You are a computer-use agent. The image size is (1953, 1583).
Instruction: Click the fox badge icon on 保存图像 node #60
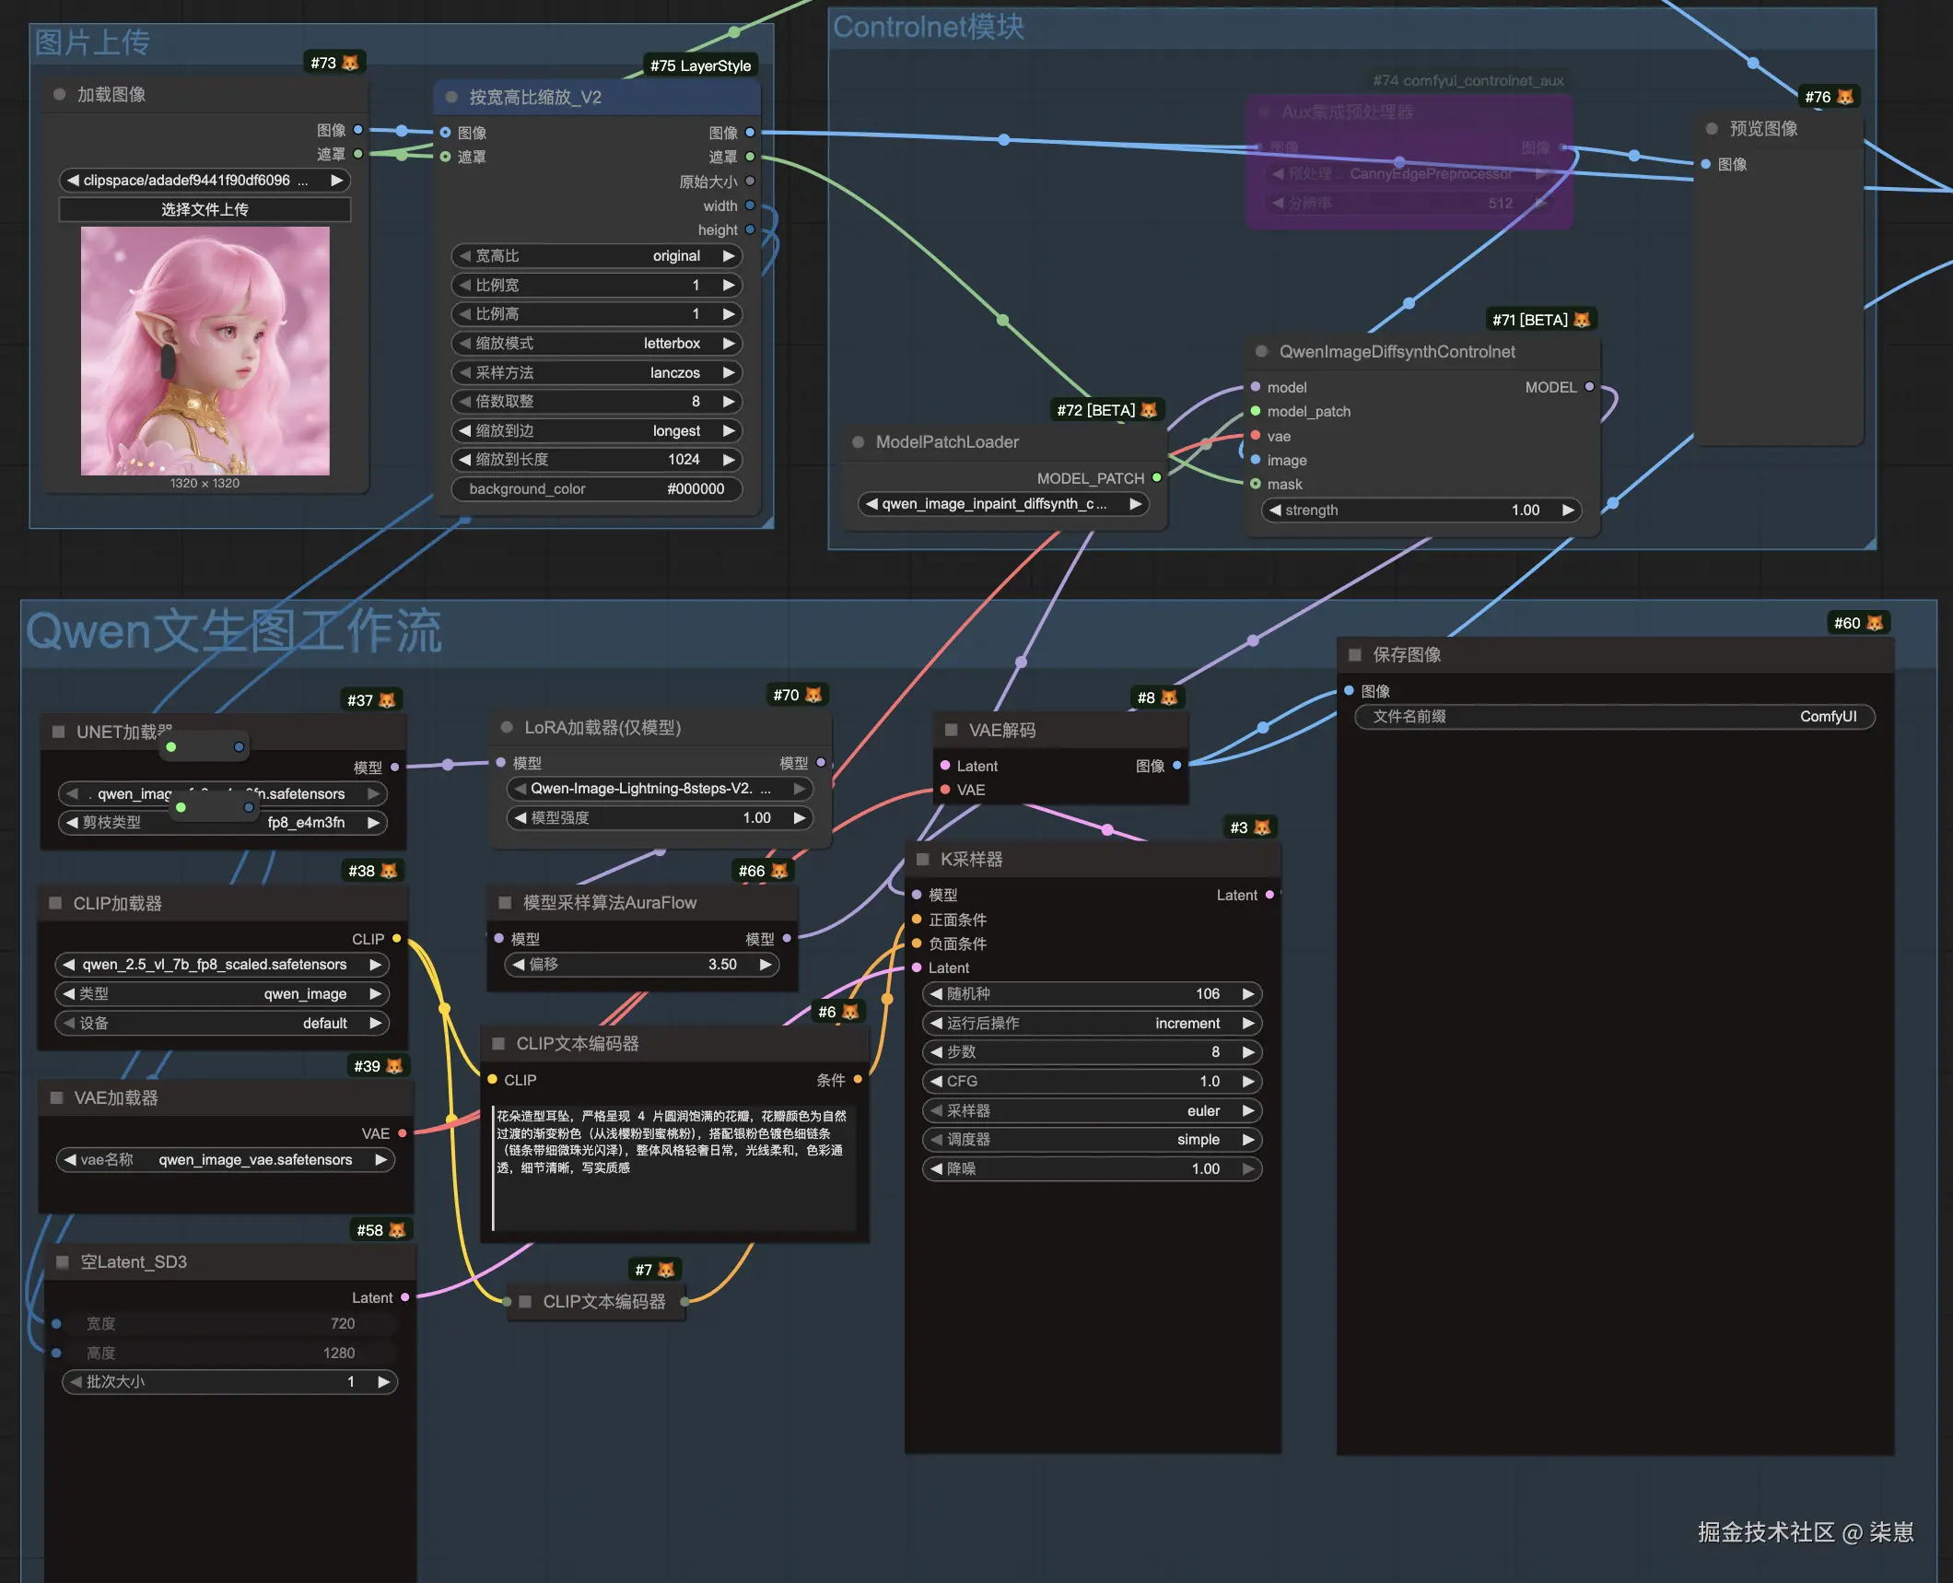point(1875,623)
